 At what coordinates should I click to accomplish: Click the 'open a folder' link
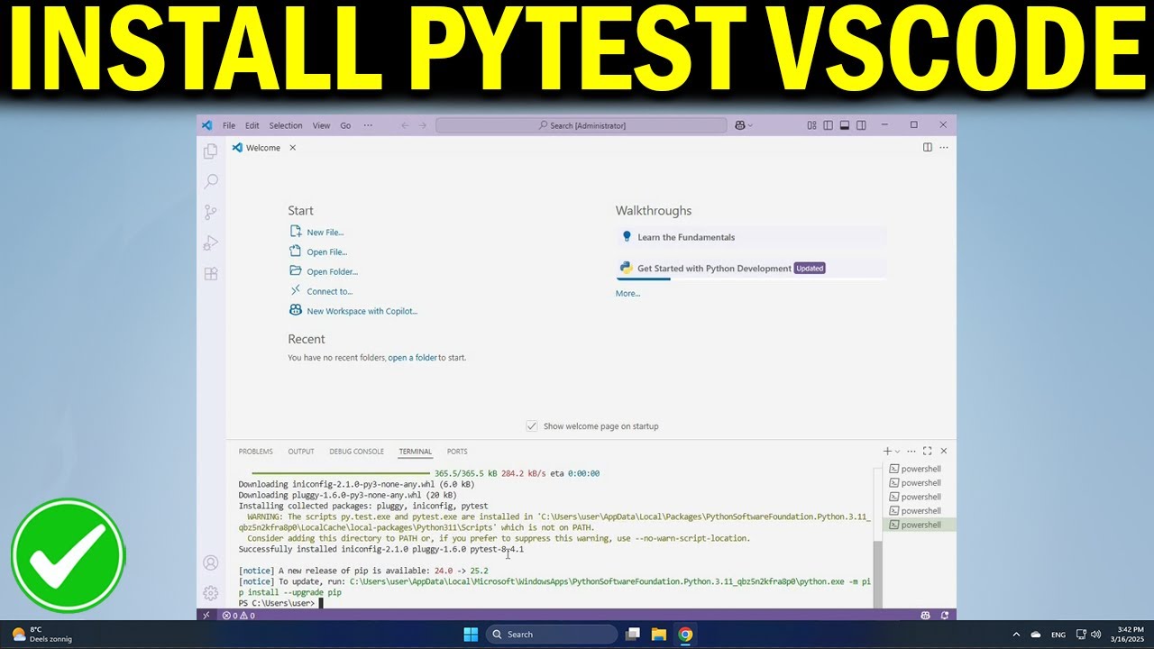413,358
